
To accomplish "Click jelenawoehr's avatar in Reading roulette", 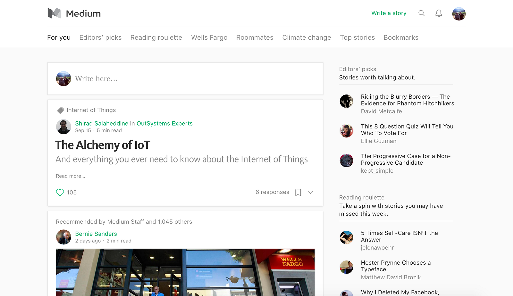I will coord(346,237).
